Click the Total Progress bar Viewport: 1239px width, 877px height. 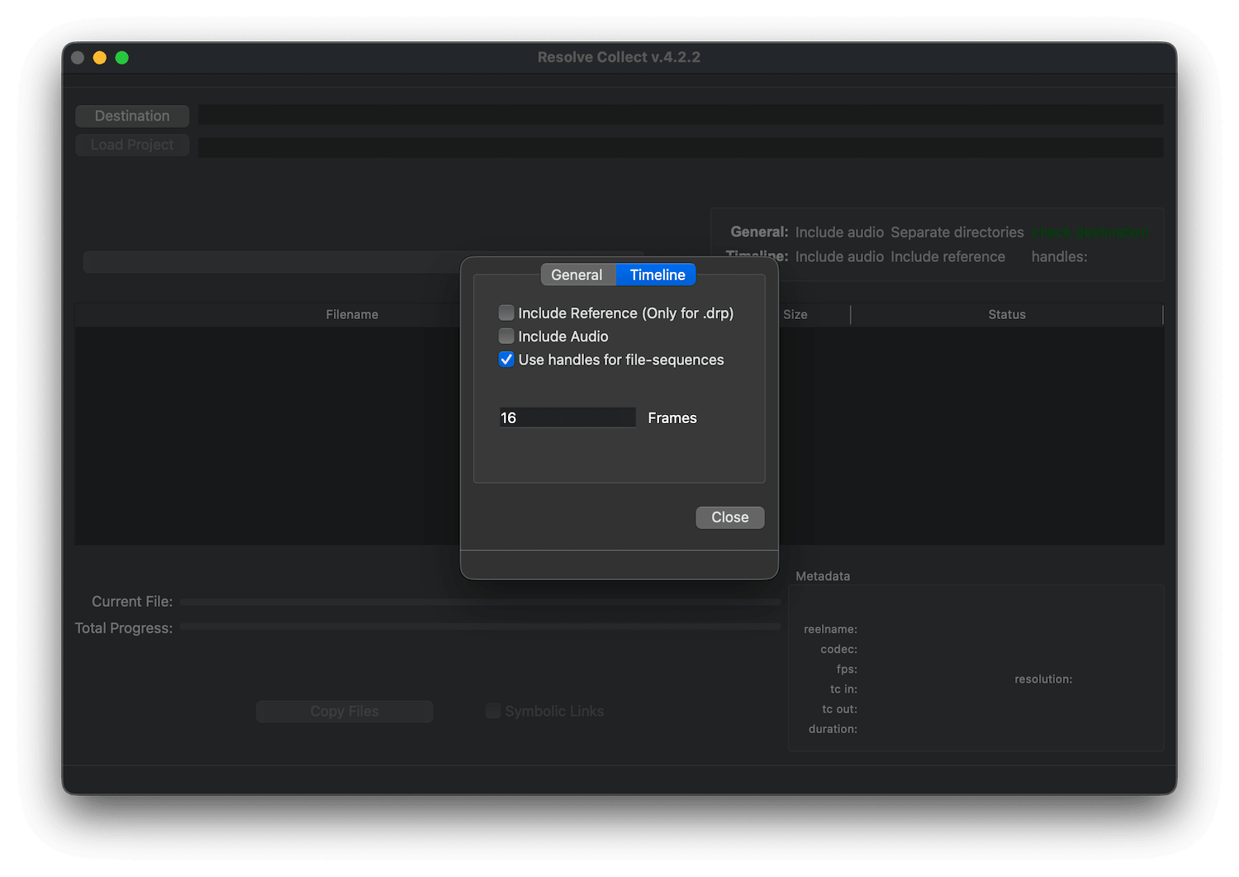pos(481,627)
